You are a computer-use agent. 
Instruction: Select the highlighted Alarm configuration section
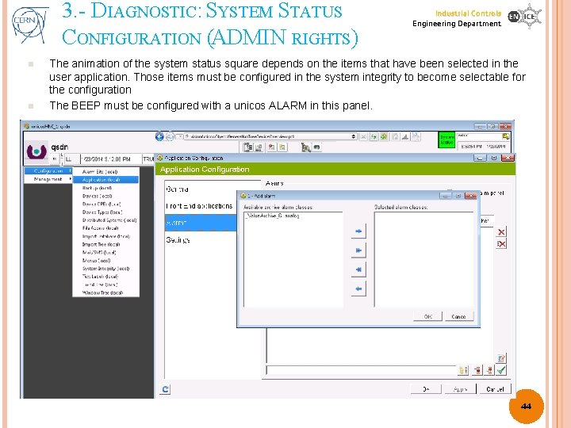coord(201,223)
